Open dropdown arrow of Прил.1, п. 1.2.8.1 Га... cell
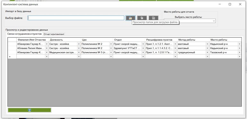 point(175,52)
